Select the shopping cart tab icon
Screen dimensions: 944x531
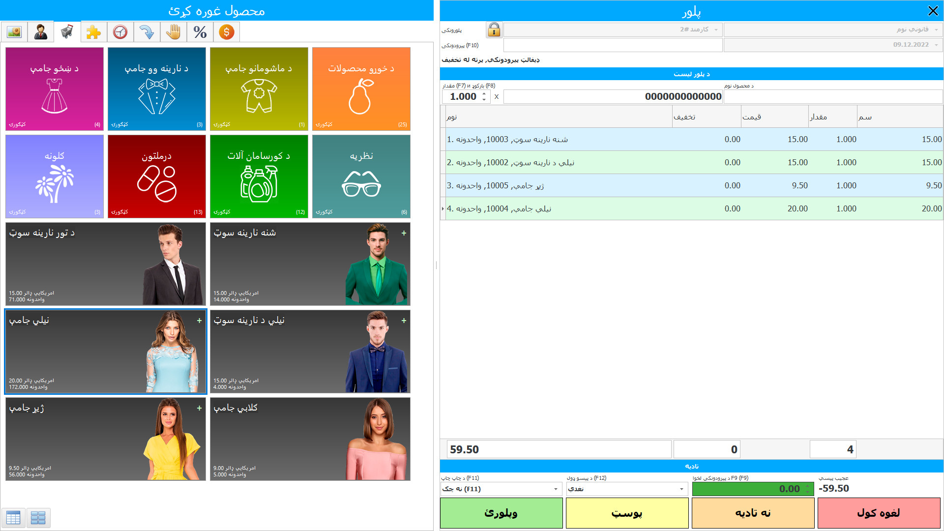coord(67,32)
